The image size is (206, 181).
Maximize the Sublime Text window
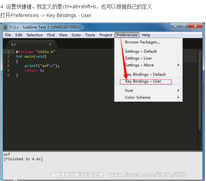pyautogui.click(x=184, y=26)
